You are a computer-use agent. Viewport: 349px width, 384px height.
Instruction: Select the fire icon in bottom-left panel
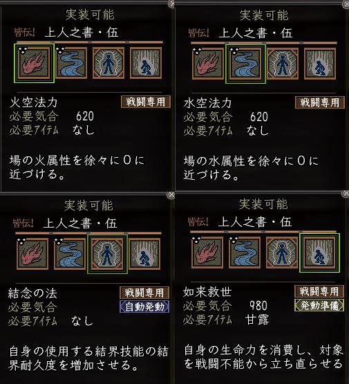pos(32,254)
